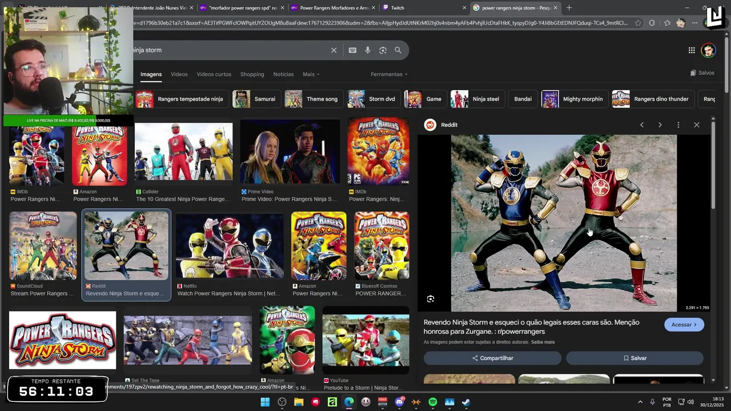This screenshot has height=411, width=731.
Task: Click the Salvar button
Action: coord(635,358)
